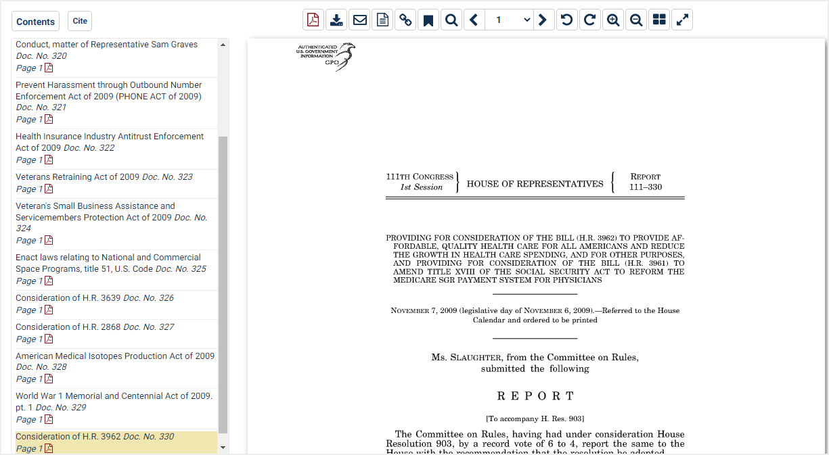This screenshot has height=455, width=829.
Task: Bookmark this page
Action: pos(428,20)
